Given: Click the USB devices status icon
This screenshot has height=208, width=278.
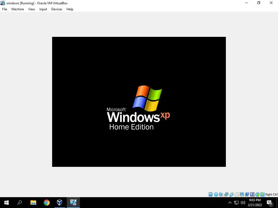Looking at the screenshot, I should [x=232, y=194].
